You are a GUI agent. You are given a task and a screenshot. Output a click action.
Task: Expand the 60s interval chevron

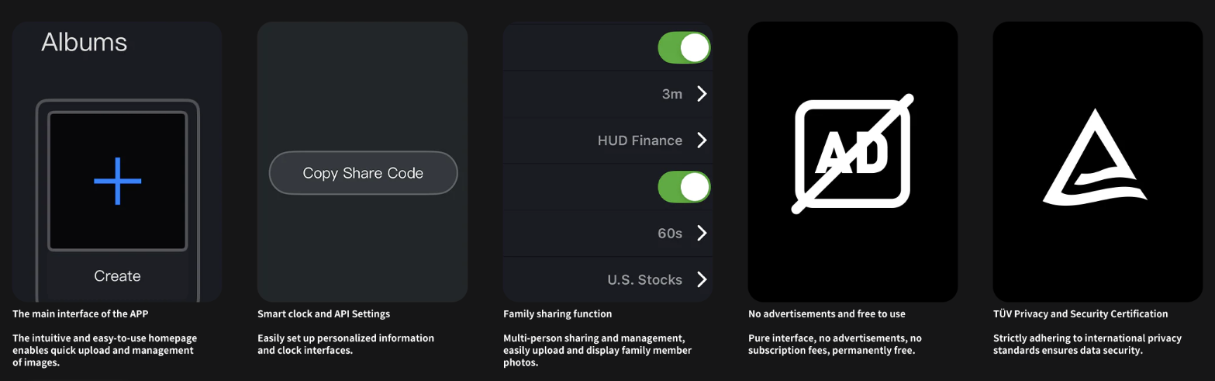coord(702,233)
